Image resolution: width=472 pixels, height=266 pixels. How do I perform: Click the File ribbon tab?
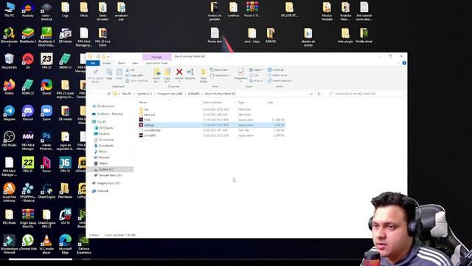(x=93, y=63)
